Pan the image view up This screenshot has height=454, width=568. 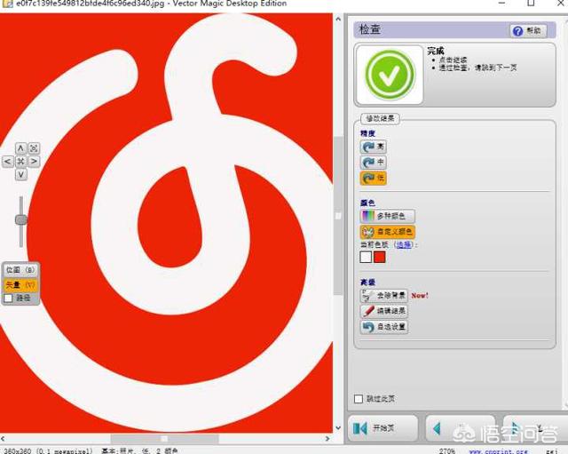(x=20, y=148)
